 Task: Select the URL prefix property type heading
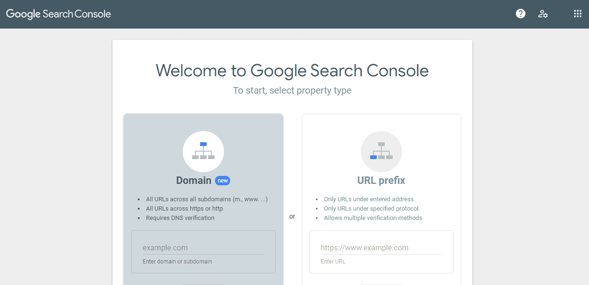pos(381,180)
